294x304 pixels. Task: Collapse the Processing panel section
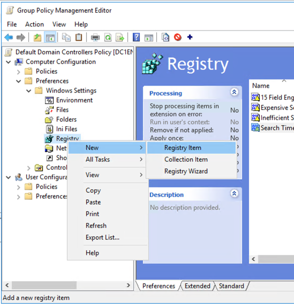[234, 92]
